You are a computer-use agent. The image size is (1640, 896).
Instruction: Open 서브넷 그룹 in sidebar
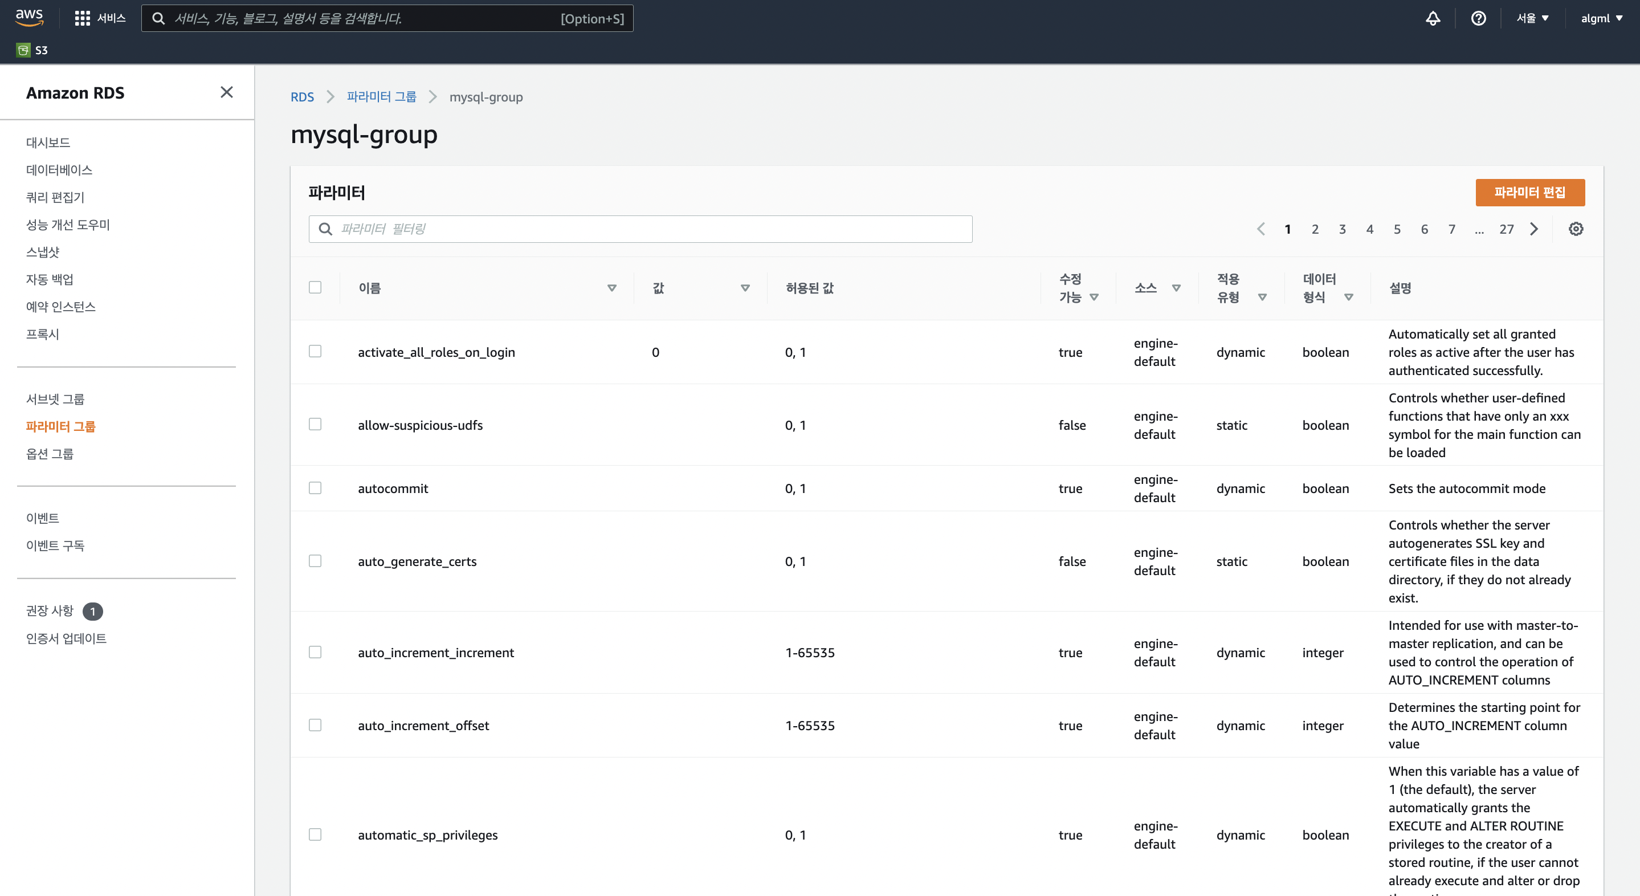tap(55, 400)
